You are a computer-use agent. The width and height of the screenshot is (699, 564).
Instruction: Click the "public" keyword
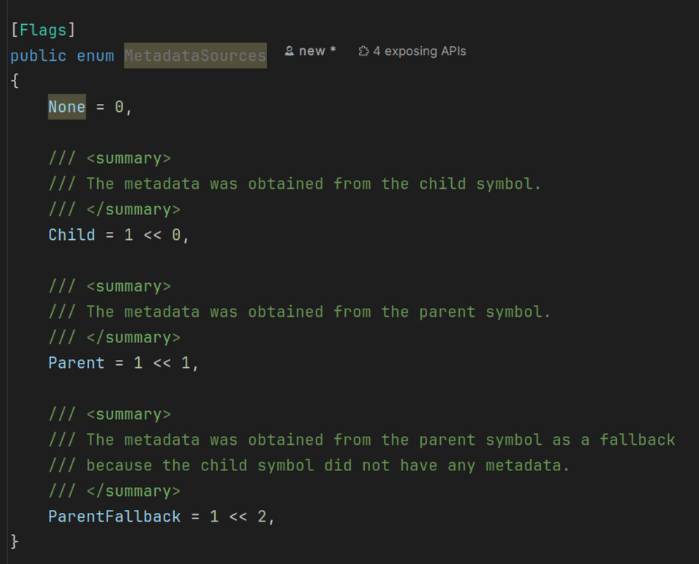38,56
